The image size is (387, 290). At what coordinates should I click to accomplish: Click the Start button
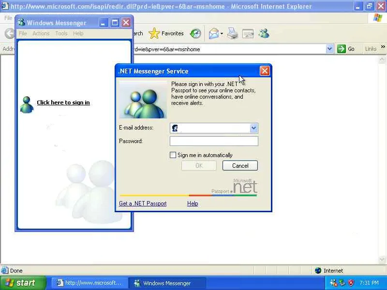click(23, 283)
